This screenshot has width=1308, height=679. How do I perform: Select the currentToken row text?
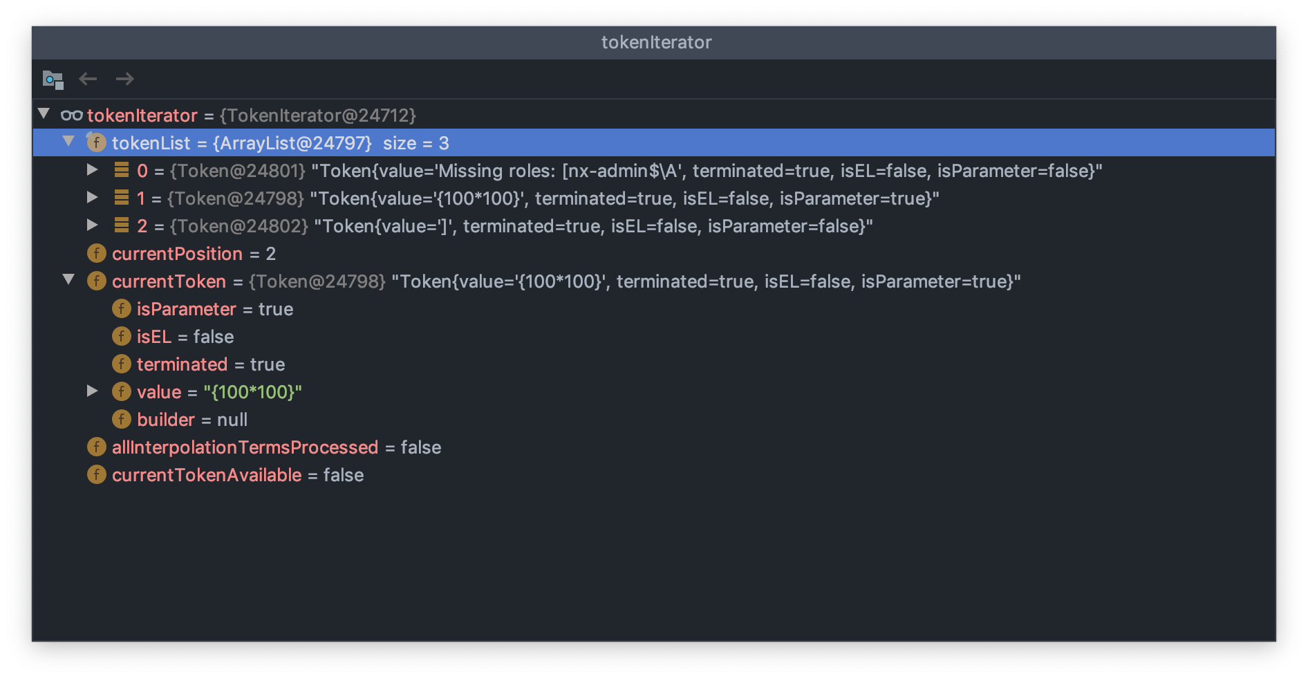pyautogui.click(x=566, y=281)
